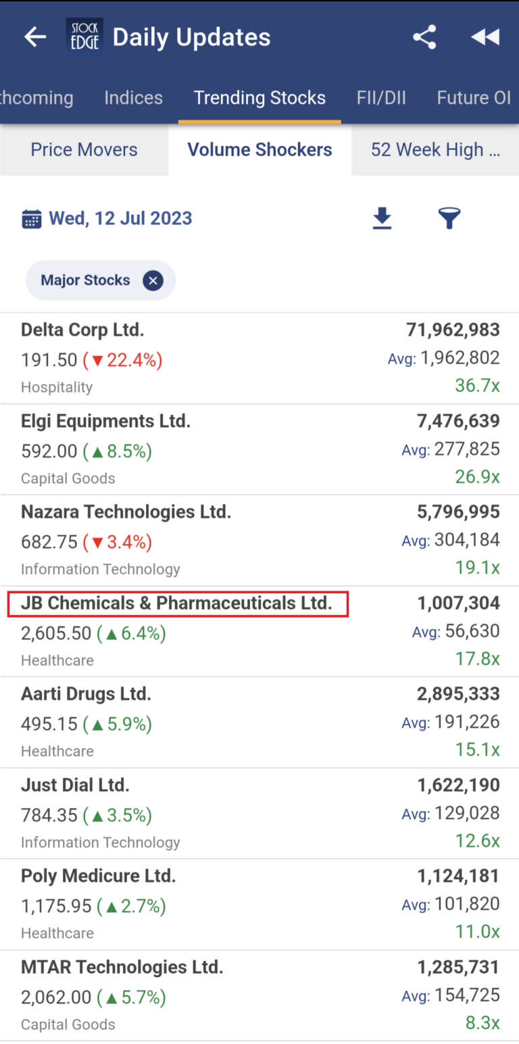519x1044 pixels.
Task: Switch to the FII/DII tab
Action: point(381,98)
